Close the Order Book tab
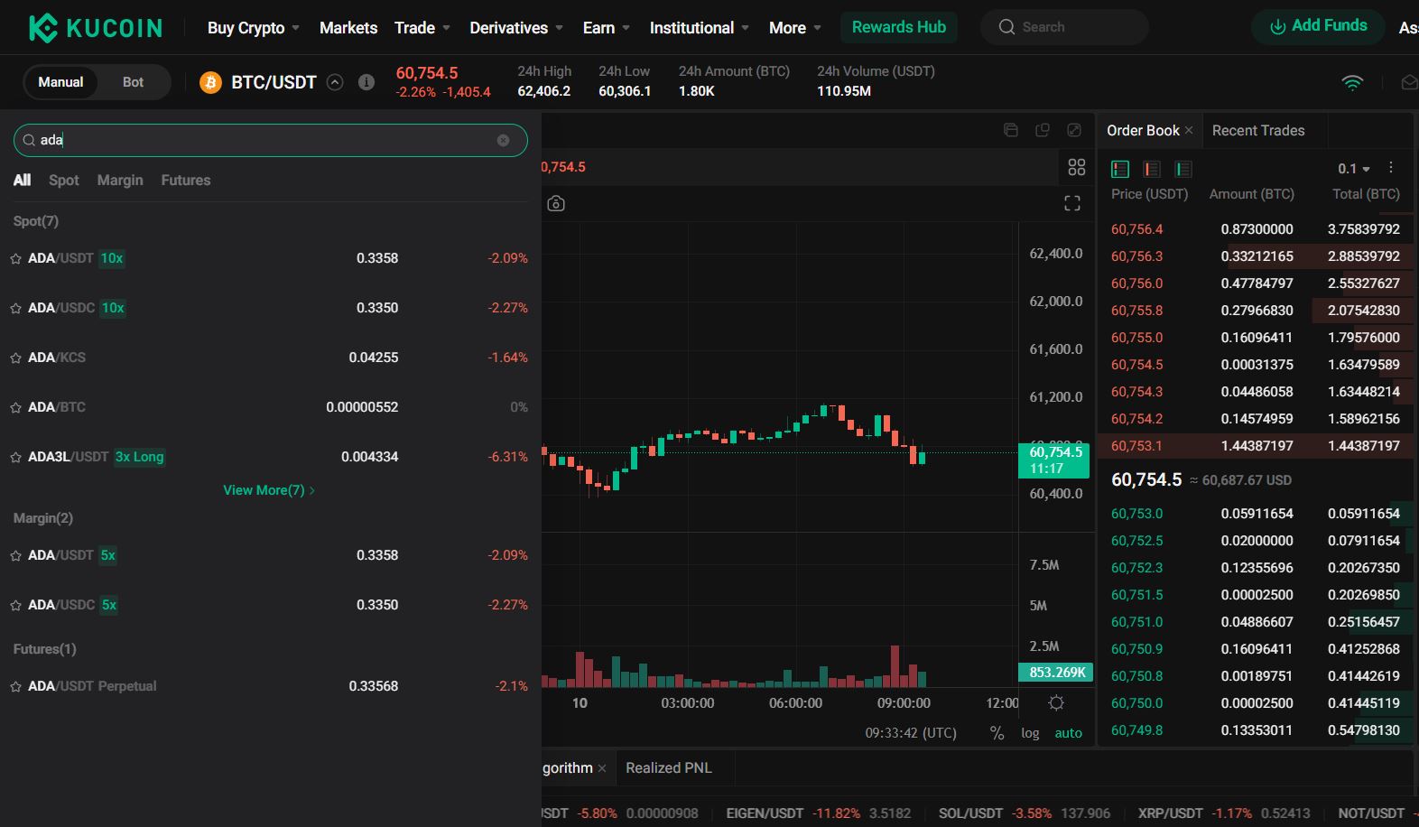Screen dimensions: 1419x827 coord(1189,131)
